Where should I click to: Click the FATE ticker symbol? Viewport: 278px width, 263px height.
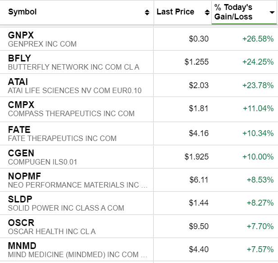tap(18, 129)
